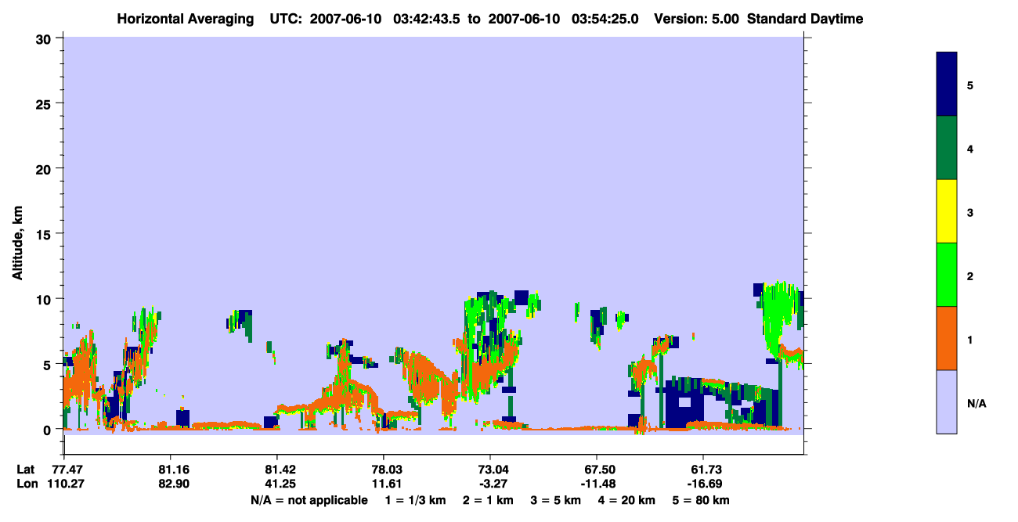Click the '3 = 5 km' legend text
This screenshot has width=1018, height=522.
coord(555,500)
